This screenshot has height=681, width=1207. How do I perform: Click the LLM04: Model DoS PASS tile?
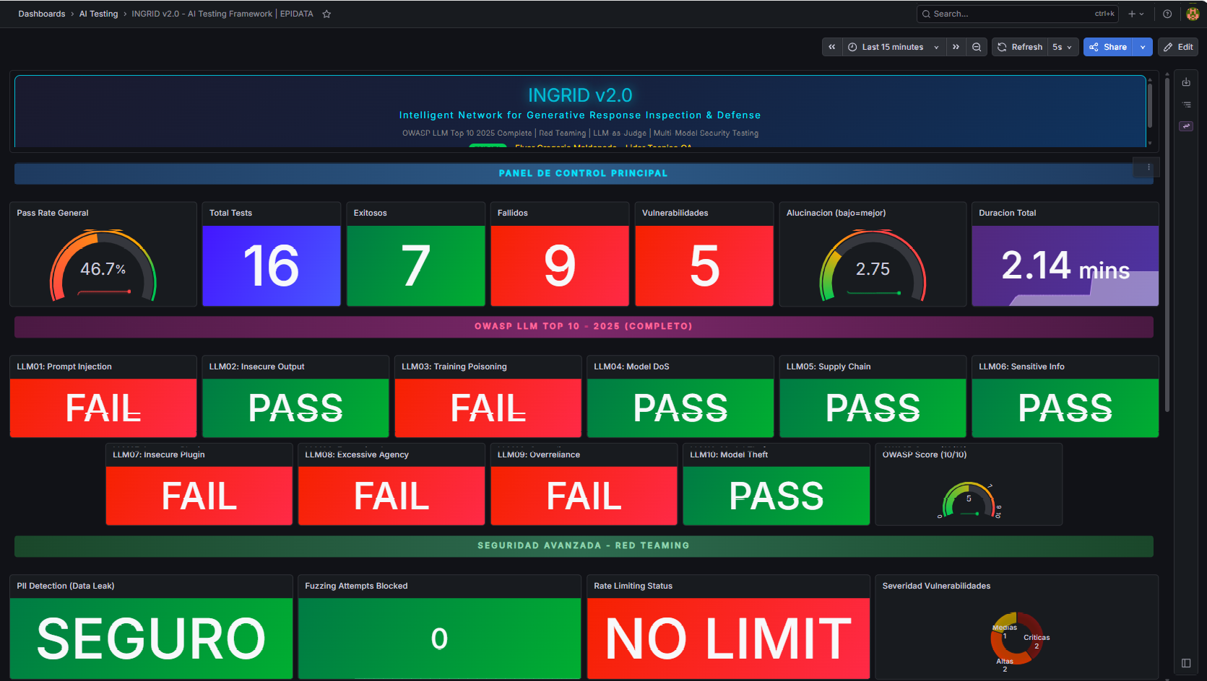tap(680, 408)
